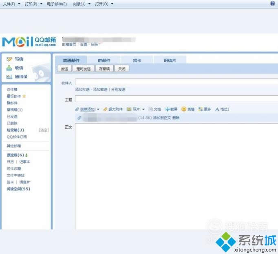
Task: Switch to the 明信片 tab
Action: (170, 60)
